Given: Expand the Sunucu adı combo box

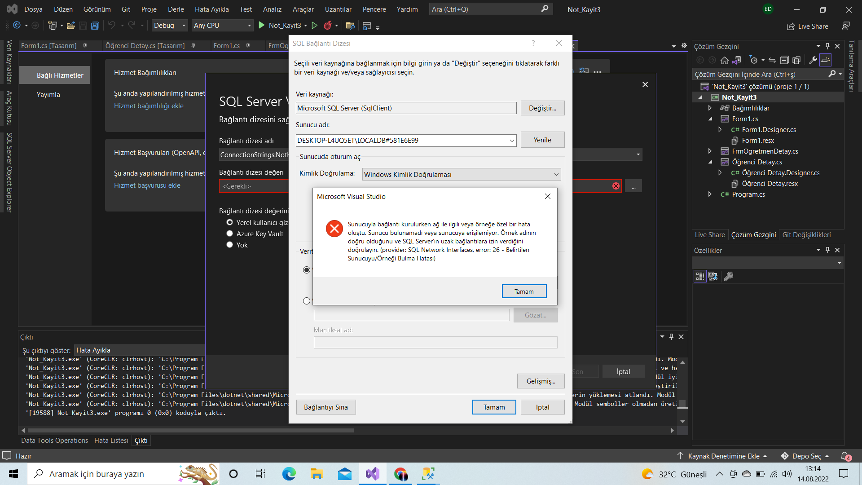Looking at the screenshot, I should (x=512, y=141).
